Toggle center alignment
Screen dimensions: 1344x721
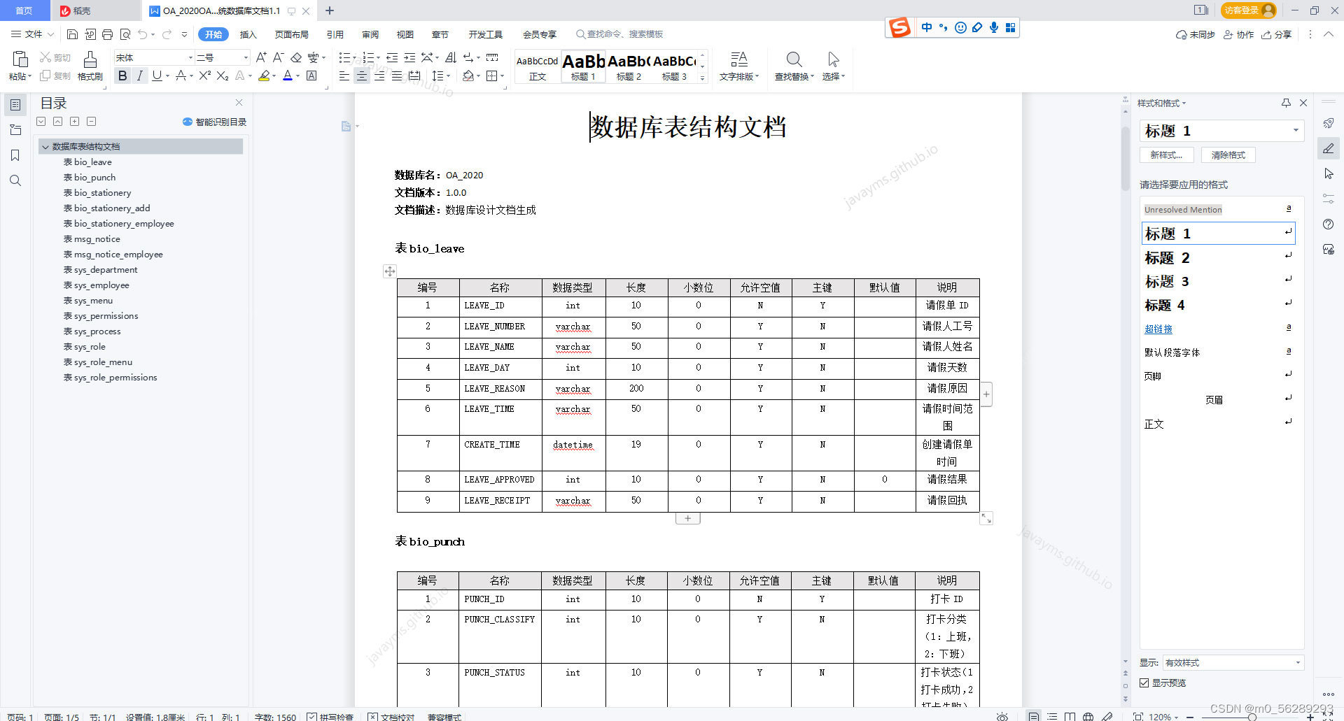click(x=362, y=76)
